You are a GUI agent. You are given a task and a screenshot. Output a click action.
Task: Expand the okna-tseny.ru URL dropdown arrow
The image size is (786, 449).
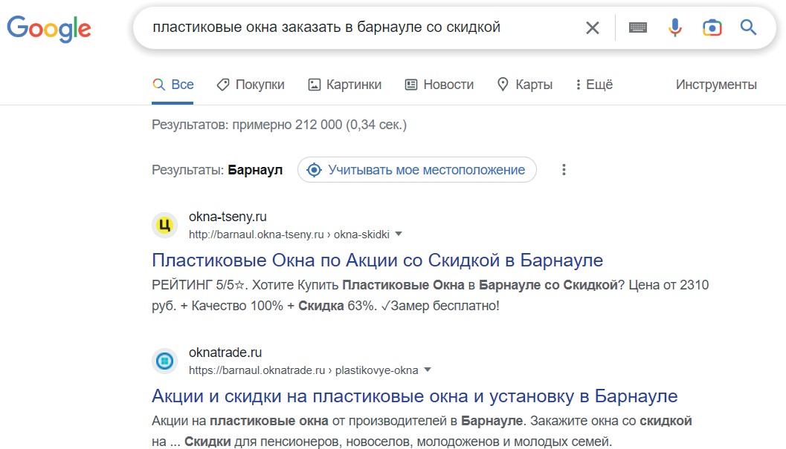coord(399,234)
